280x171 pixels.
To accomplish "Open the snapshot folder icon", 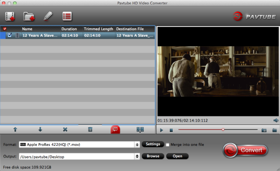I will (274, 130).
